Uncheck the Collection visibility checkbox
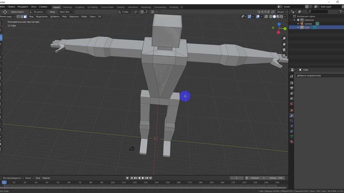 point(298,20)
